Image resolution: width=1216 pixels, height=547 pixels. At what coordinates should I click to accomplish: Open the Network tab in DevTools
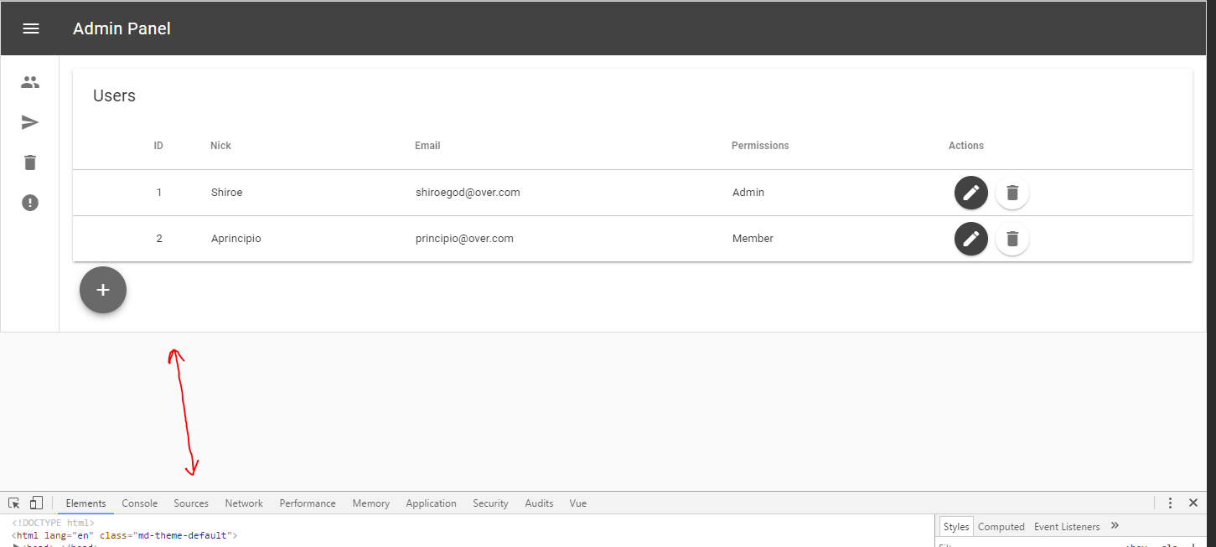tap(243, 503)
